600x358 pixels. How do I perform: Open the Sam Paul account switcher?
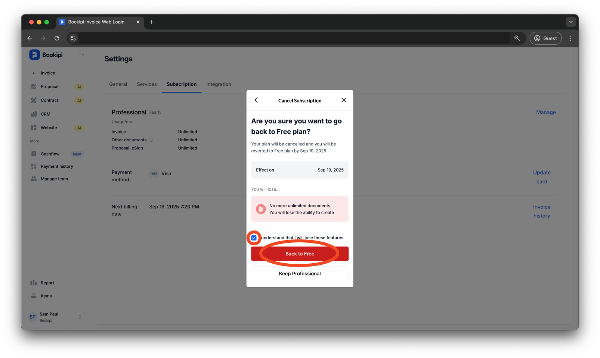click(x=56, y=316)
